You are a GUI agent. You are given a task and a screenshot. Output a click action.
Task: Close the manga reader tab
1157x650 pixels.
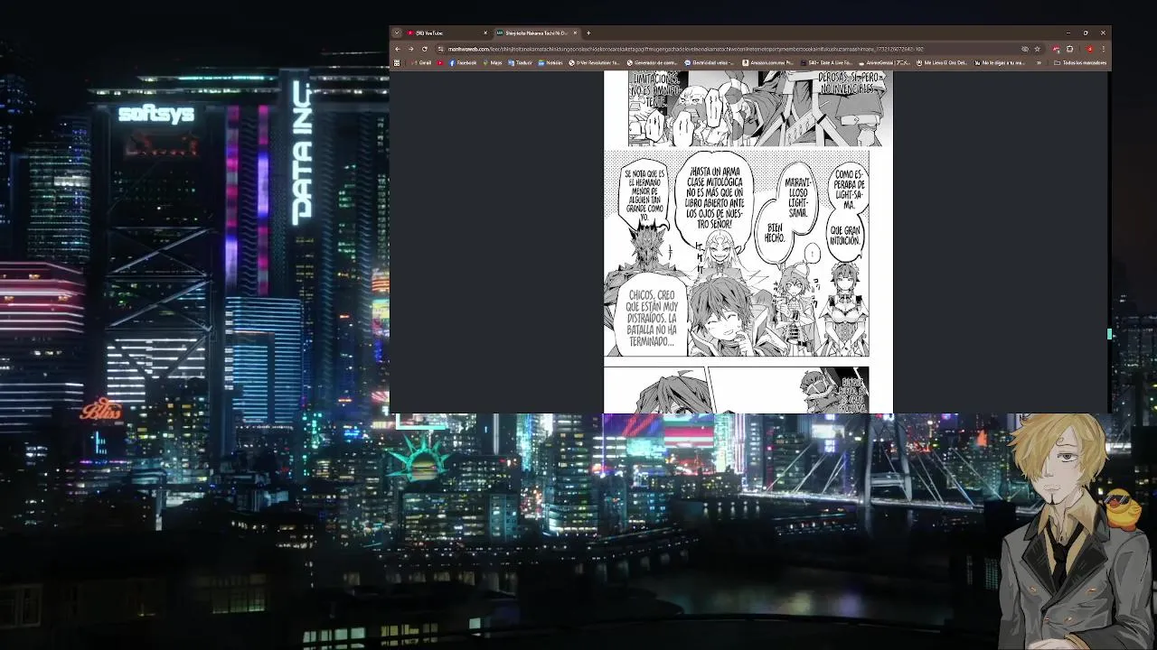(x=575, y=33)
